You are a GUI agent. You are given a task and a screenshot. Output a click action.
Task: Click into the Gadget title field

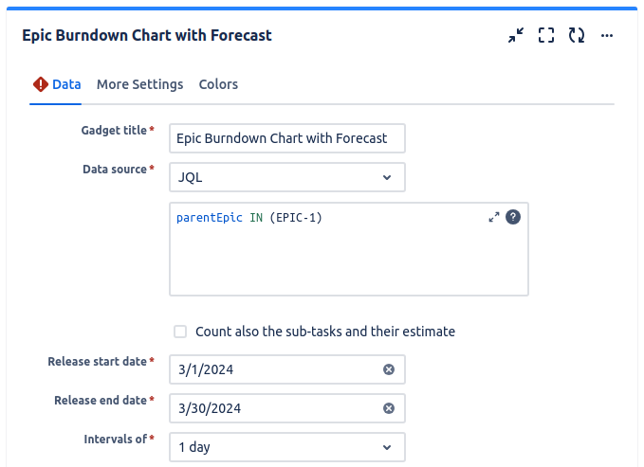[x=287, y=138]
